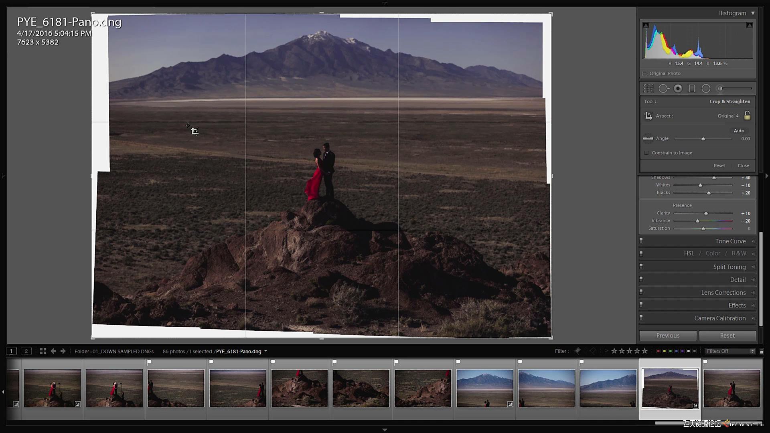Image resolution: width=770 pixels, height=433 pixels.
Task: Filter by purple color label
Action: (x=682, y=351)
